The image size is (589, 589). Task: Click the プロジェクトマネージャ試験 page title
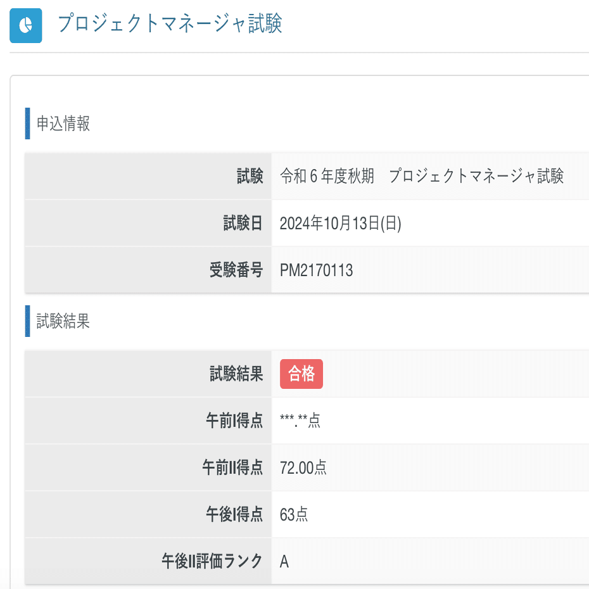tap(170, 24)
